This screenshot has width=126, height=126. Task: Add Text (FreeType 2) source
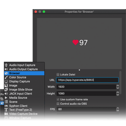[x=24, y=110]
